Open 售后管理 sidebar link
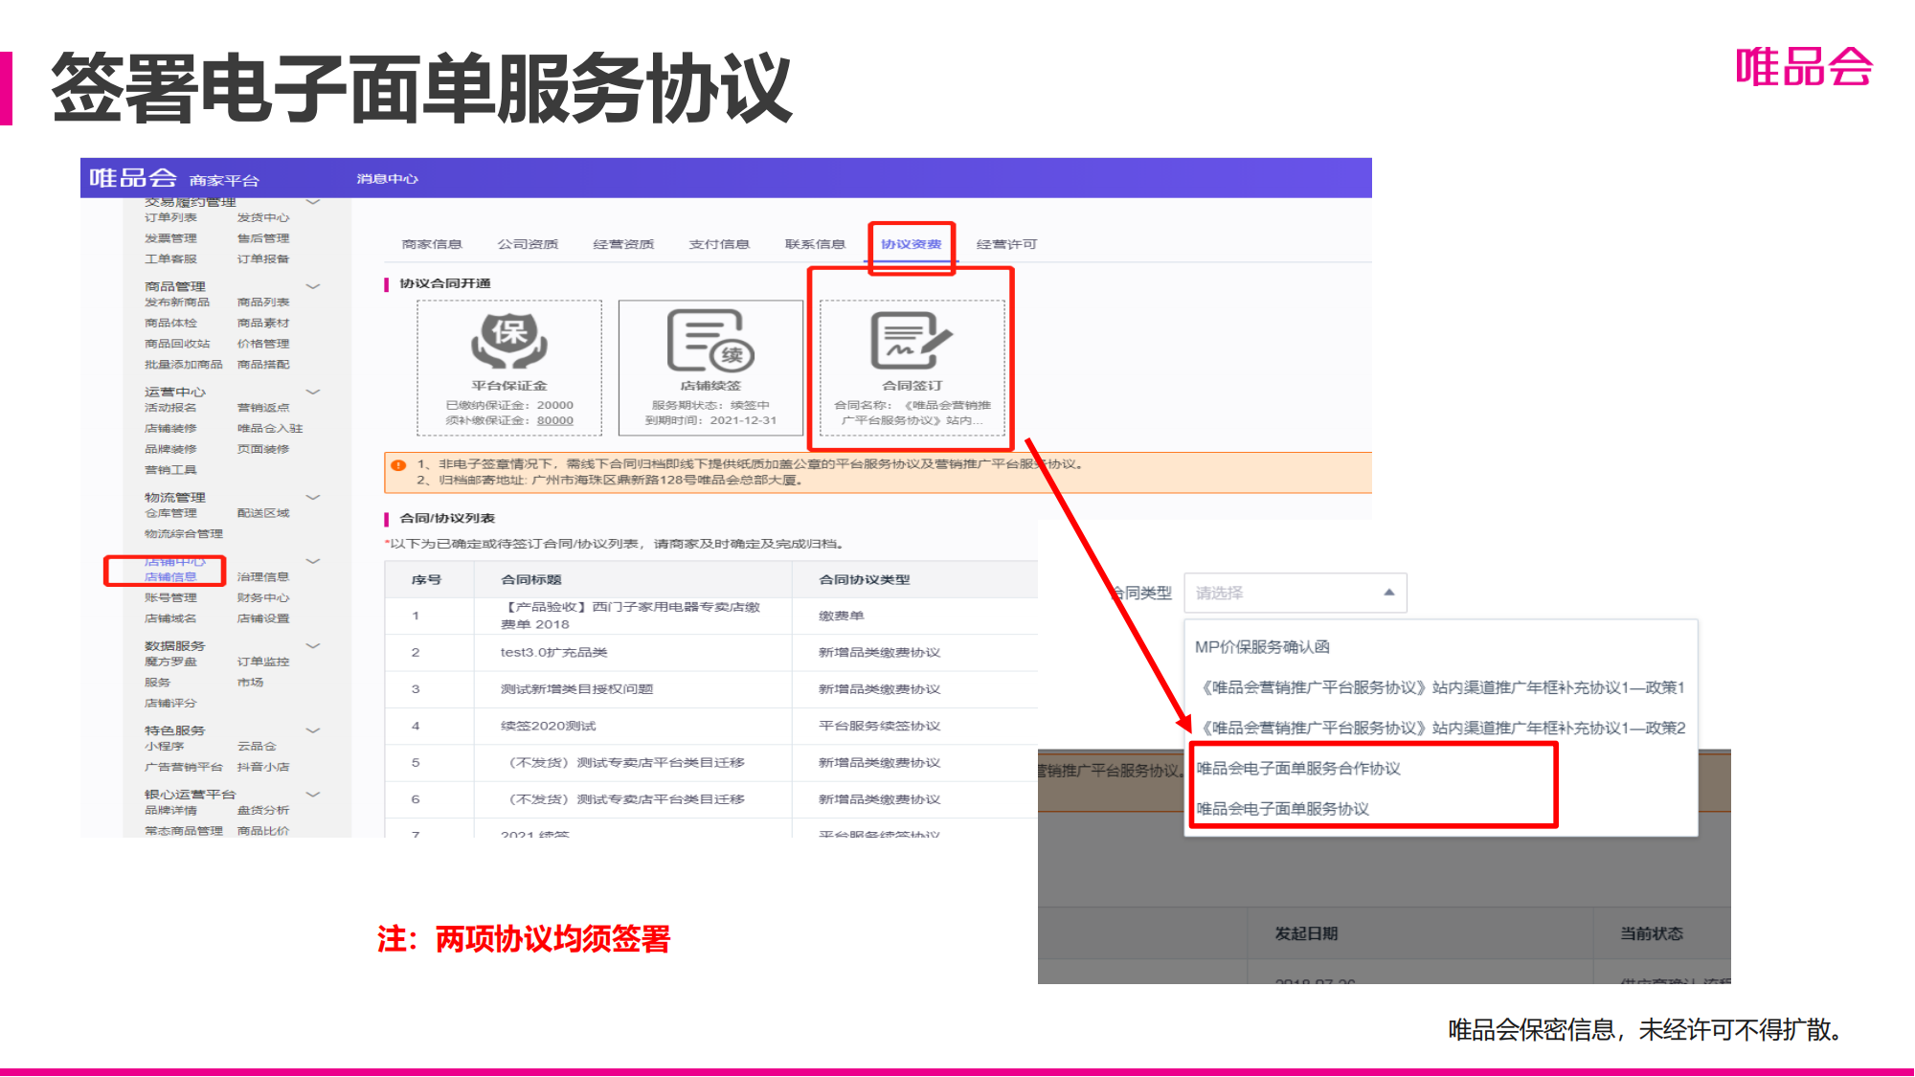The width and height of the screenshot is (1915, 1077). point(263,238)
